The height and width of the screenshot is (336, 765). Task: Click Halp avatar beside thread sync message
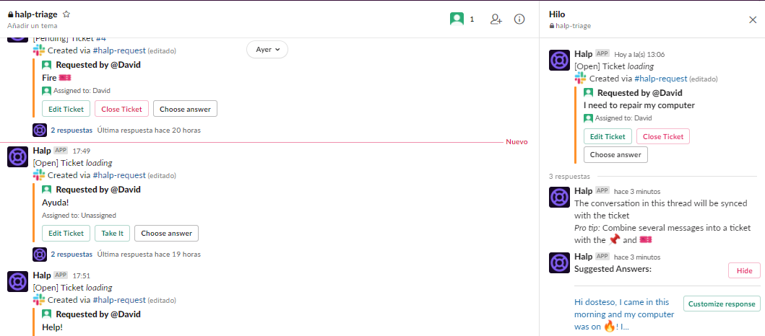559,197
